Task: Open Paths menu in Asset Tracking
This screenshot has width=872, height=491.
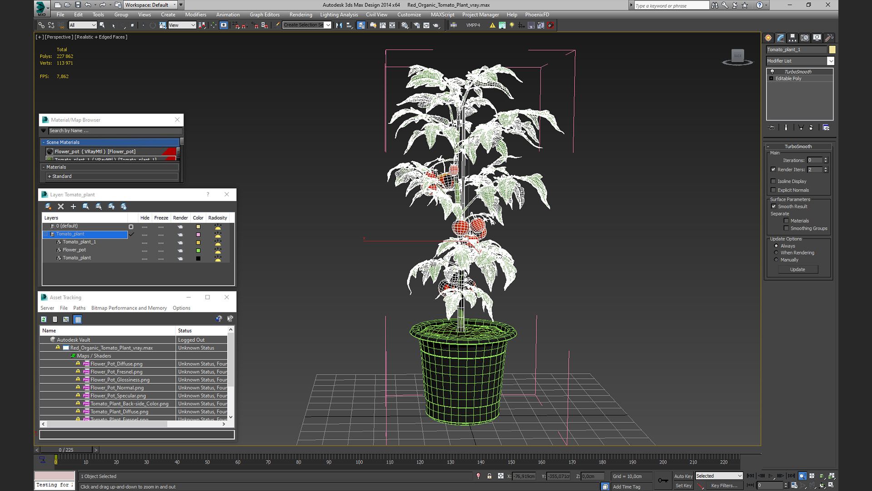Action: (79, 308)
